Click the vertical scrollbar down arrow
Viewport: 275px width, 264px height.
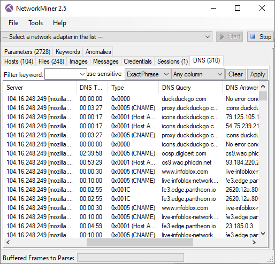[x=263, y=234]
